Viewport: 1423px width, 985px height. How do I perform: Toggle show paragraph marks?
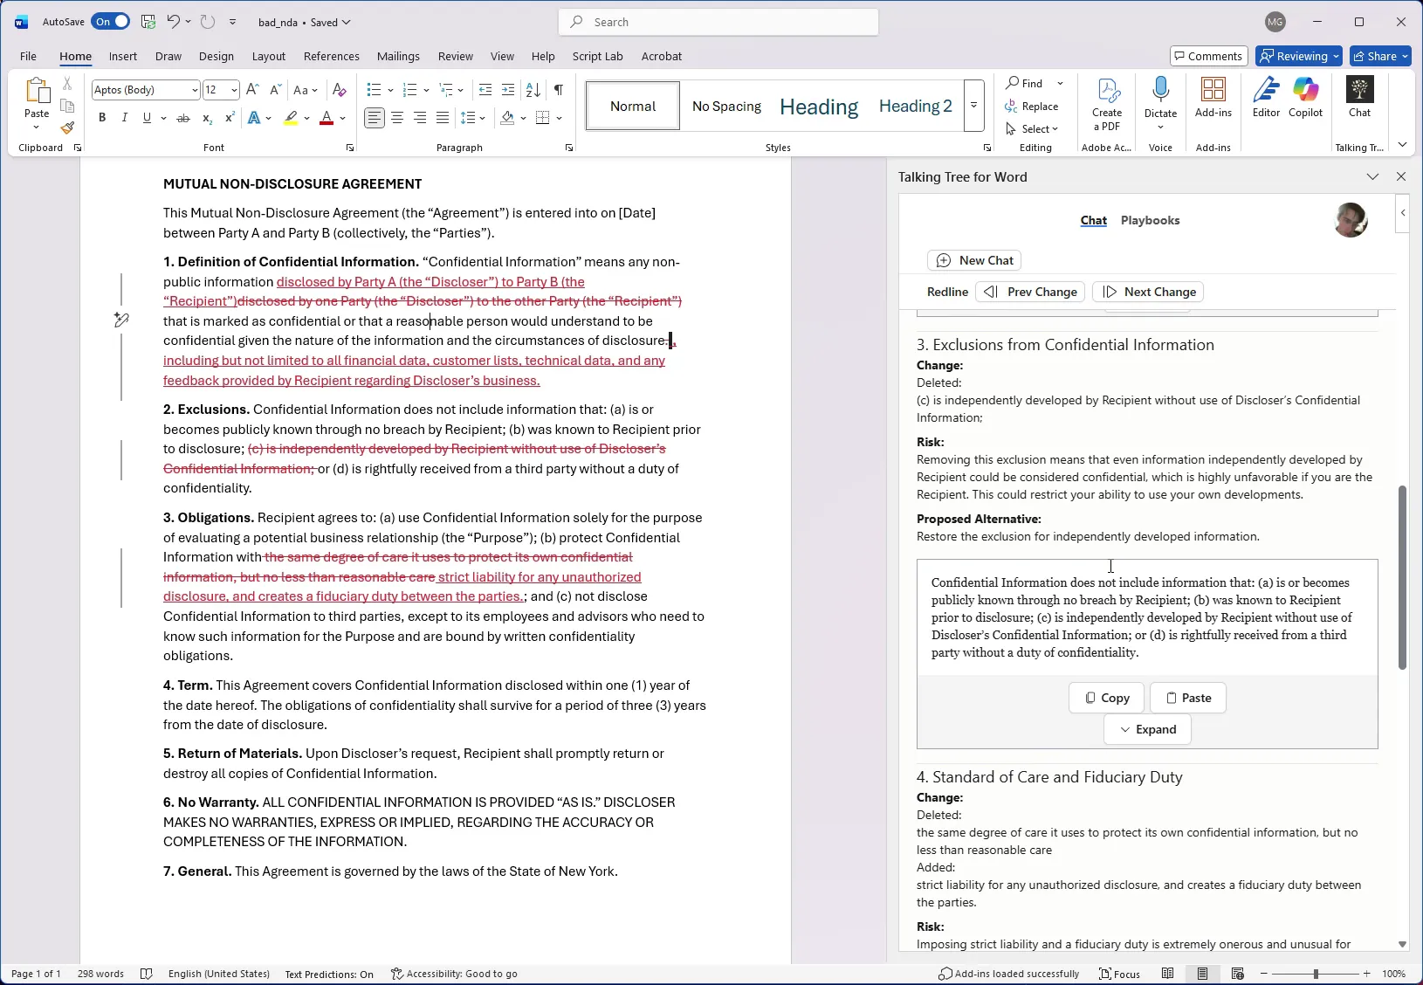tap(559, 90)
